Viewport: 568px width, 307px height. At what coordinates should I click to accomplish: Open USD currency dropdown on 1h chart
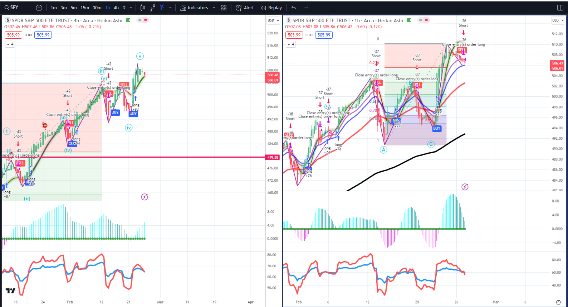[558, 20]
